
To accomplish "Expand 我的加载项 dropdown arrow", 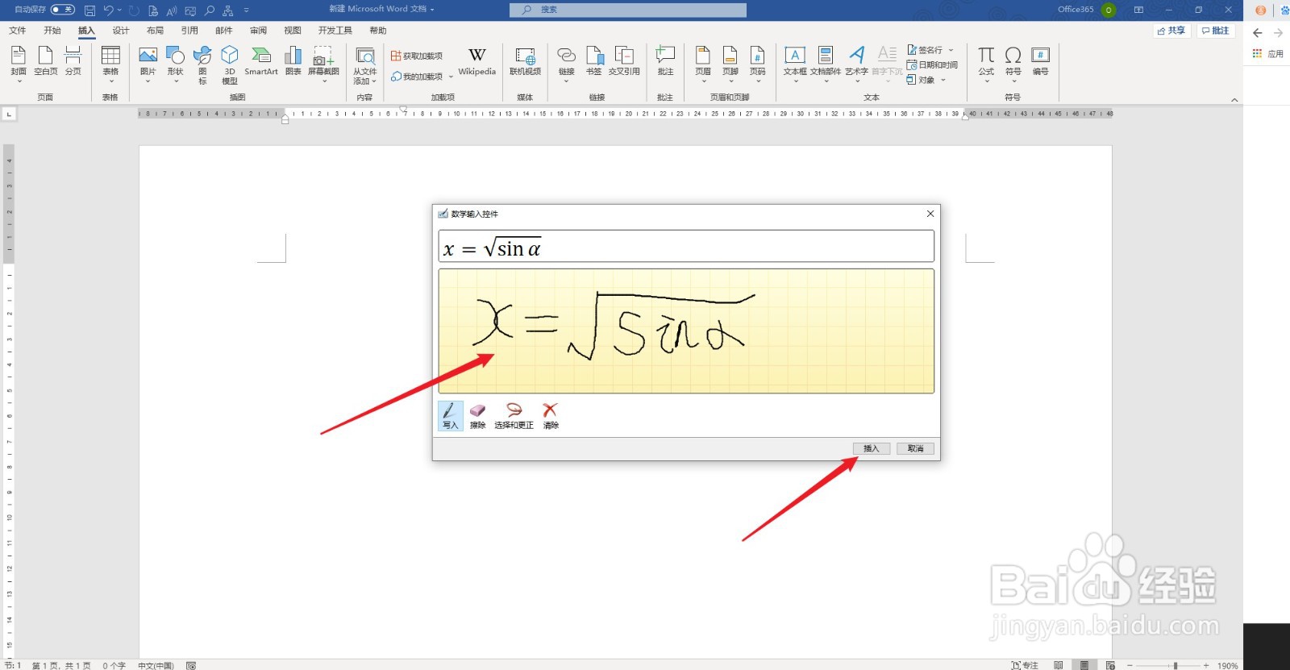I will tap(451, 77).
